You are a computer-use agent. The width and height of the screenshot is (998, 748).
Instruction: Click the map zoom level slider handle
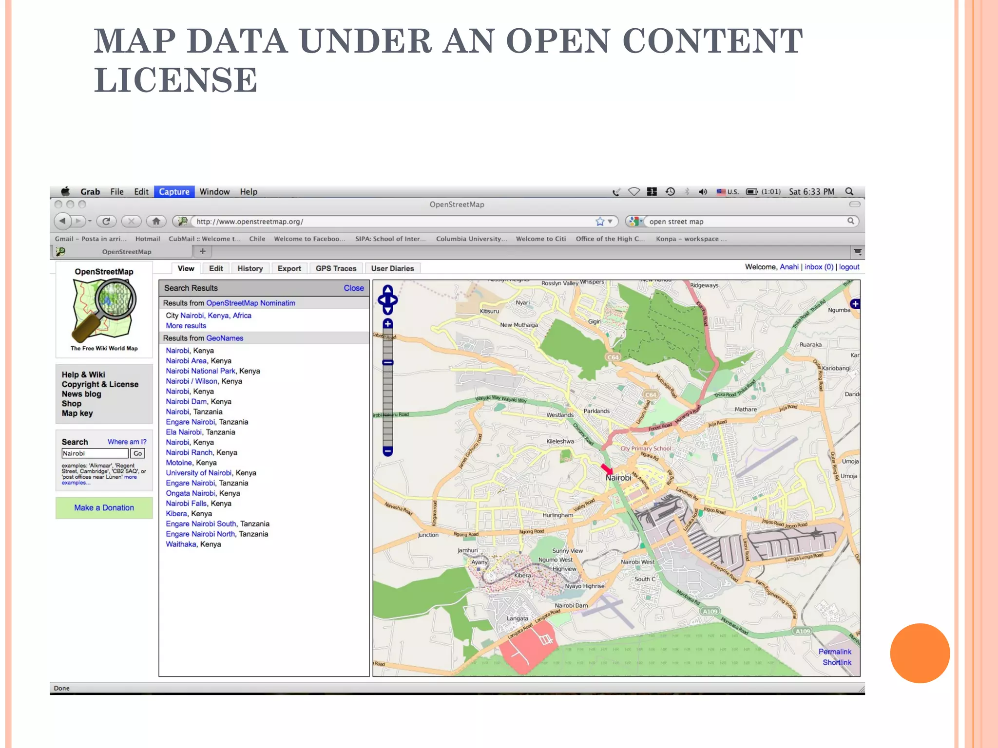[388, 362]
